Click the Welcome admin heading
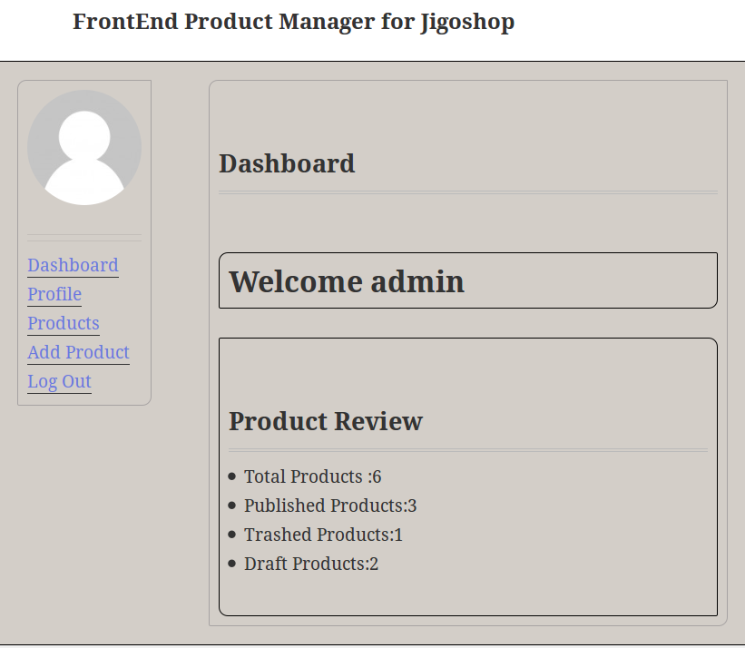Image resolution: width=745 pixels, height=648 pixels. (x=347, y=281)
